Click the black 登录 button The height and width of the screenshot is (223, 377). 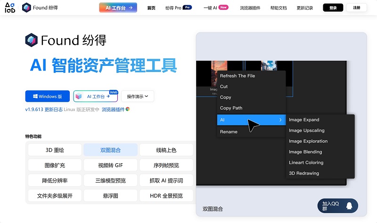click(333, 8)
